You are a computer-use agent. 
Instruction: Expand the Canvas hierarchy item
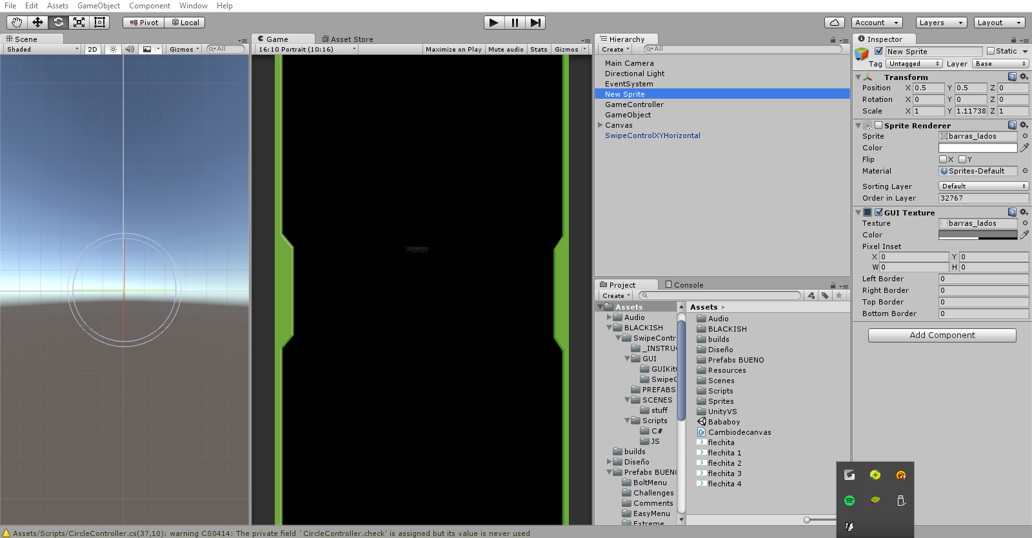click(600, 125)
